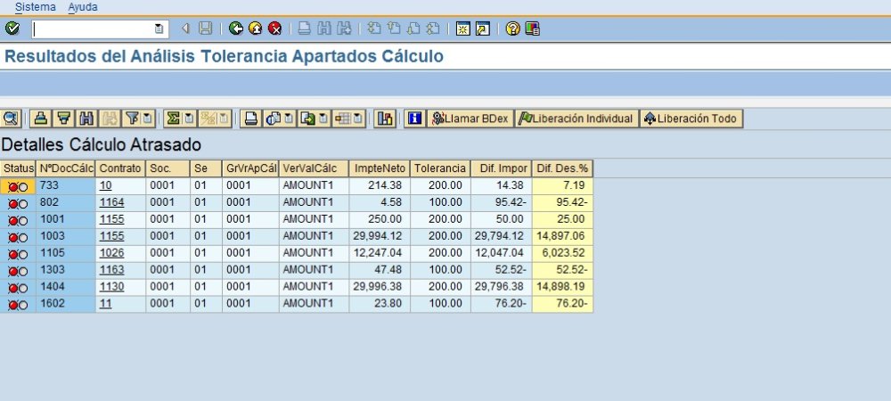Click the First page icon in top toolbar
Image resolution: width=891 pixels, height=401 pixels.
tap(374, 29)
